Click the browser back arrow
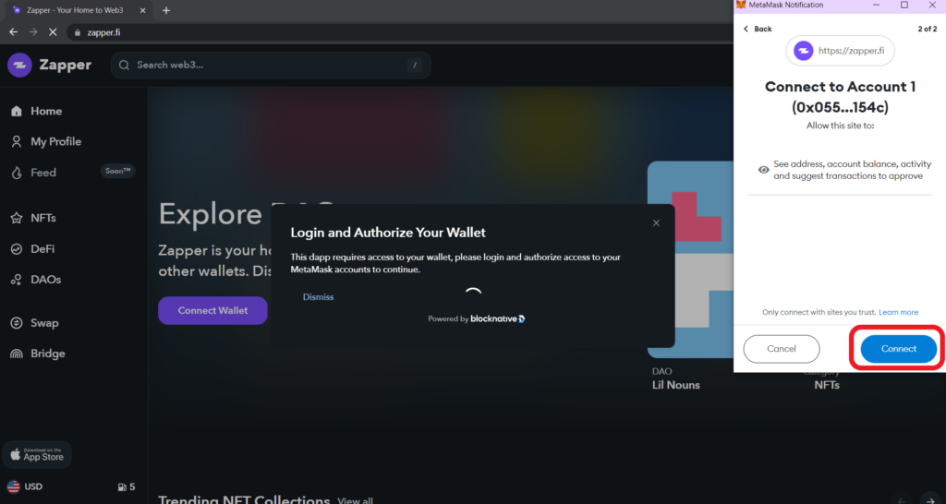Image resolution: width=946 pixels, height=504 pixels. click(x=13, y=32)
